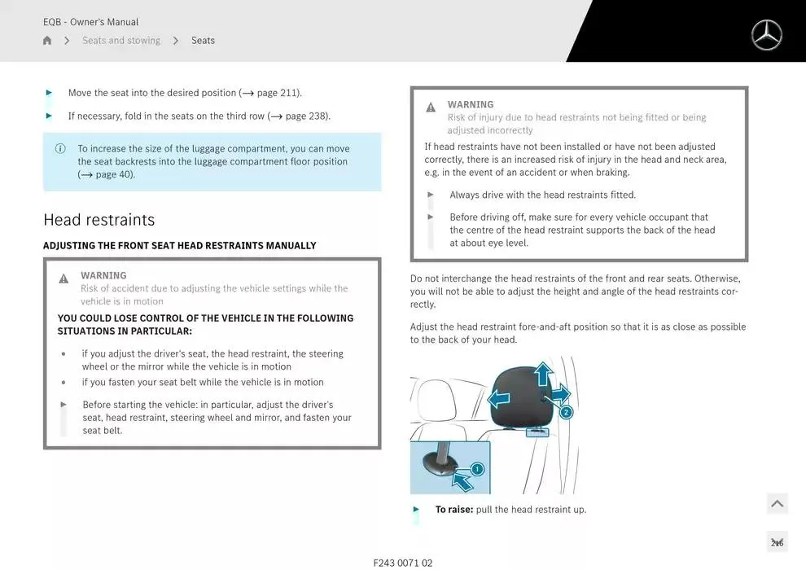Click the home icon in the breadcrumb
The image size is (806, 570).
click(47, 41)
